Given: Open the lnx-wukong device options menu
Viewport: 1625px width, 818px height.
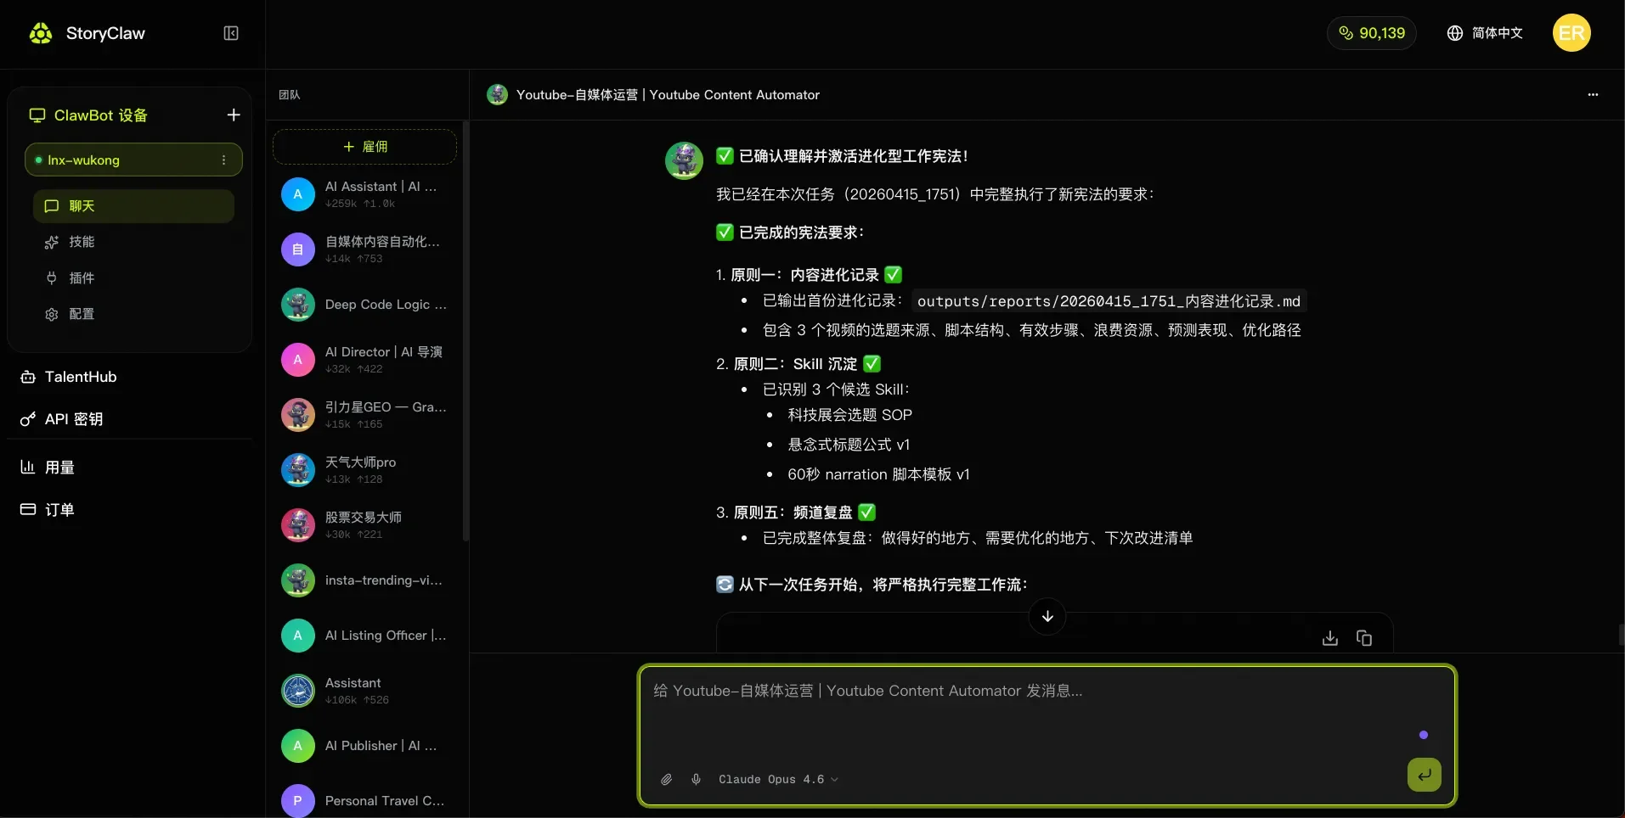Looking at the screenshot, I should pos(223,160).
